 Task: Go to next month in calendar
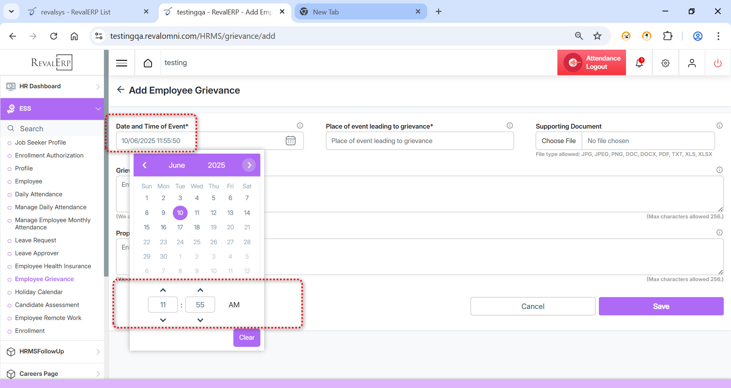[249, 165]
